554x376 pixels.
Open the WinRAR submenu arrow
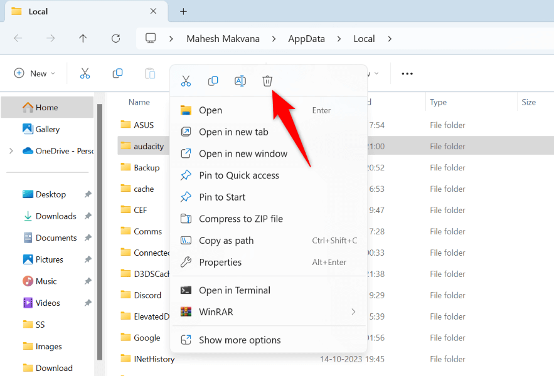(x=354, y=311)
